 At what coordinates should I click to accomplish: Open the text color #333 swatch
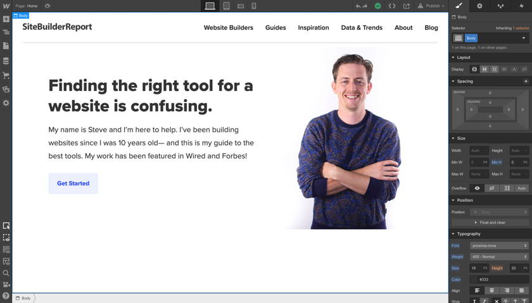click(x=474, y=280)
